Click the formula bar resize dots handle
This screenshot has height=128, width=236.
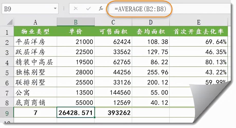(64, 8)
